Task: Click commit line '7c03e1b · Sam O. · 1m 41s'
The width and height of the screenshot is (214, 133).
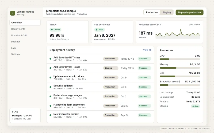Action: click(70, 79)
